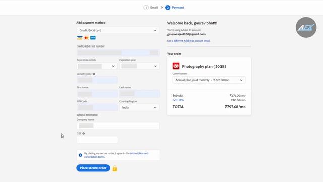
Task: Click the GST help question-mark icon
Action: click(84, 133)
